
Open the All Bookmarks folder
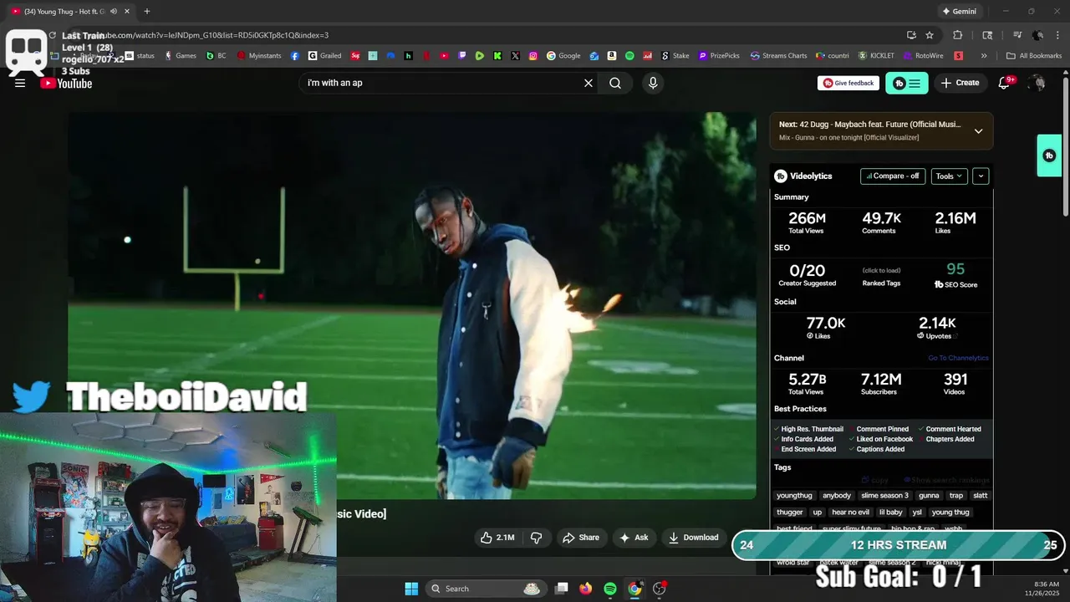[x=1034, y=56]
